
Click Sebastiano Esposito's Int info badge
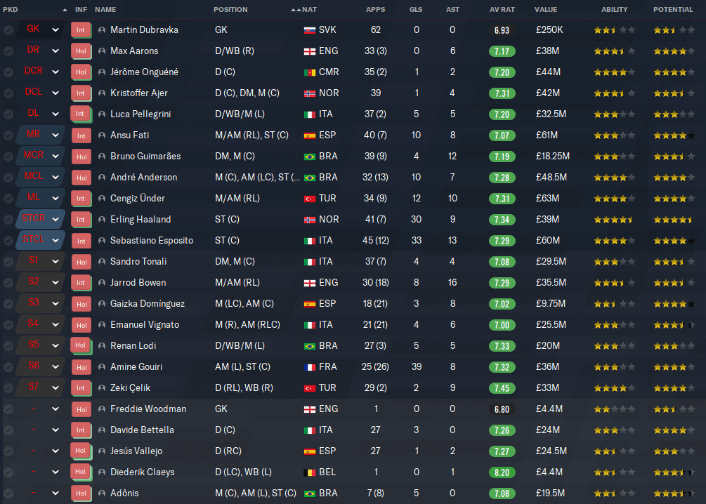coord(81,241)
